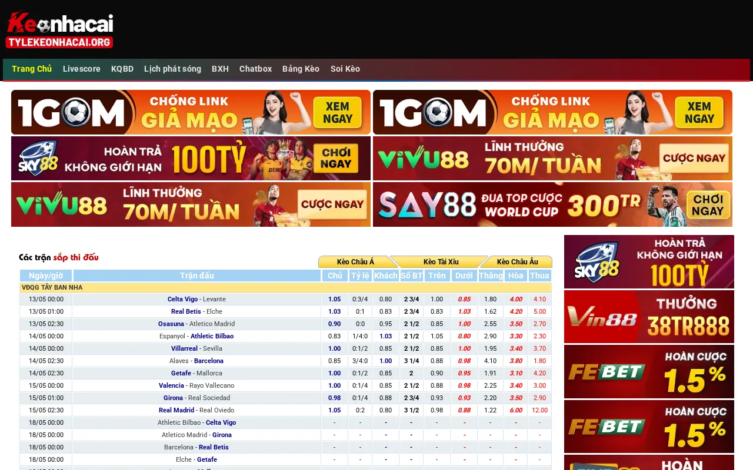753x470 pixels.
Task: Click the SAY88 World Cup banner
Action: (552, 204)
